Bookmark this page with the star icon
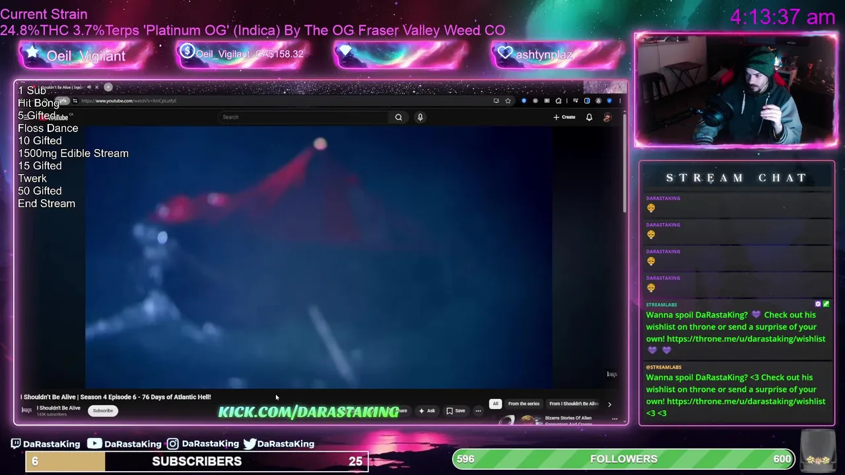Screen dimensions: 845x475 tap(508, 101)
